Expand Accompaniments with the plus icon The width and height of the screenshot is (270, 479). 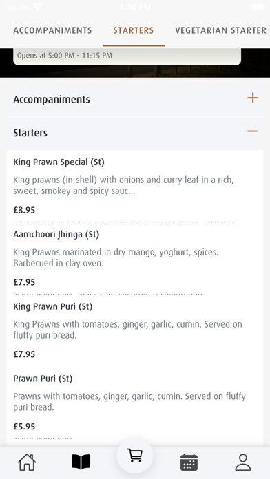253,98
